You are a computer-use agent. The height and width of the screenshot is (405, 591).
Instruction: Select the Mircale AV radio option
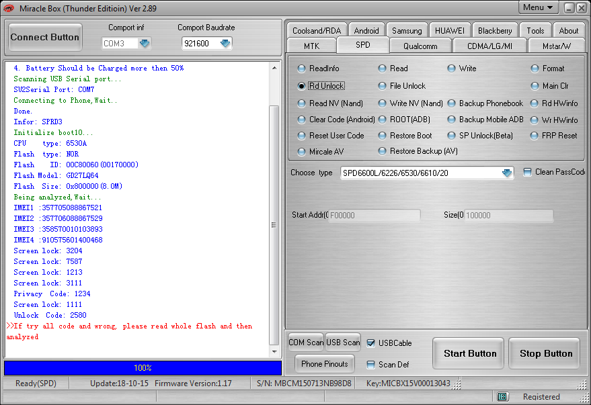301,152
